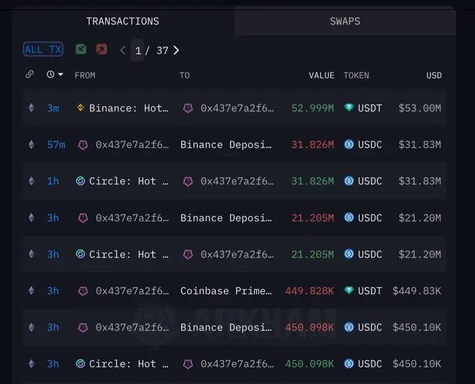Select the 52.999M value cell
The height and width of the screenshot is (384, 475).
313,108
